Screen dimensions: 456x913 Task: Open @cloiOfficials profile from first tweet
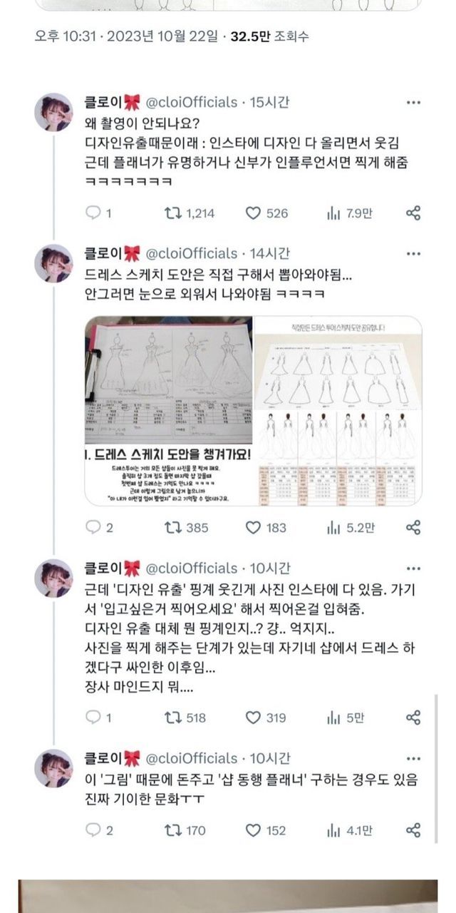(191, 103)
